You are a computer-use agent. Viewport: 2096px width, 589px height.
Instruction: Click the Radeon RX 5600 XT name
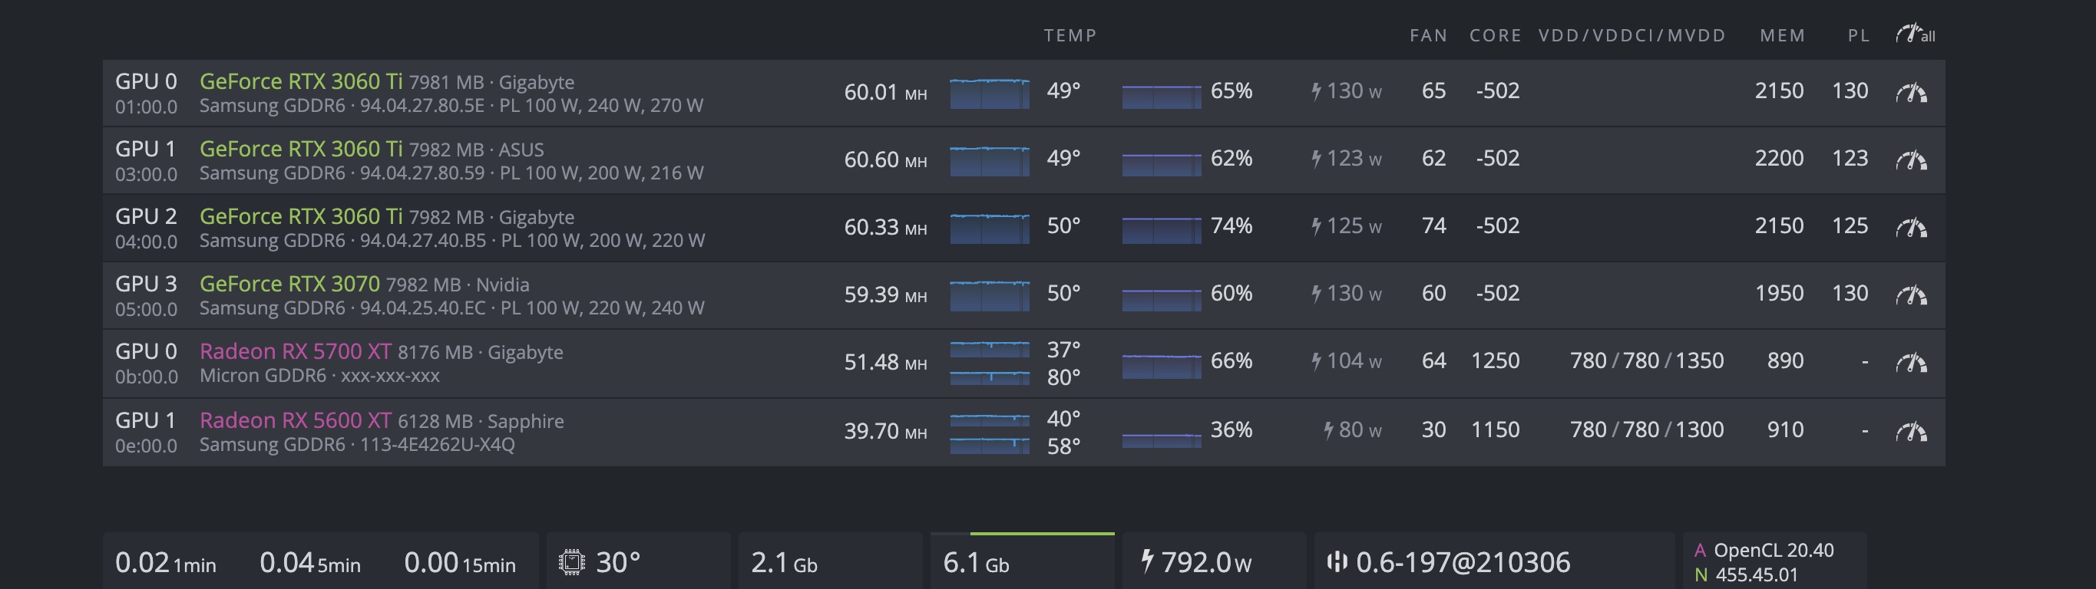tap(296, 420)
